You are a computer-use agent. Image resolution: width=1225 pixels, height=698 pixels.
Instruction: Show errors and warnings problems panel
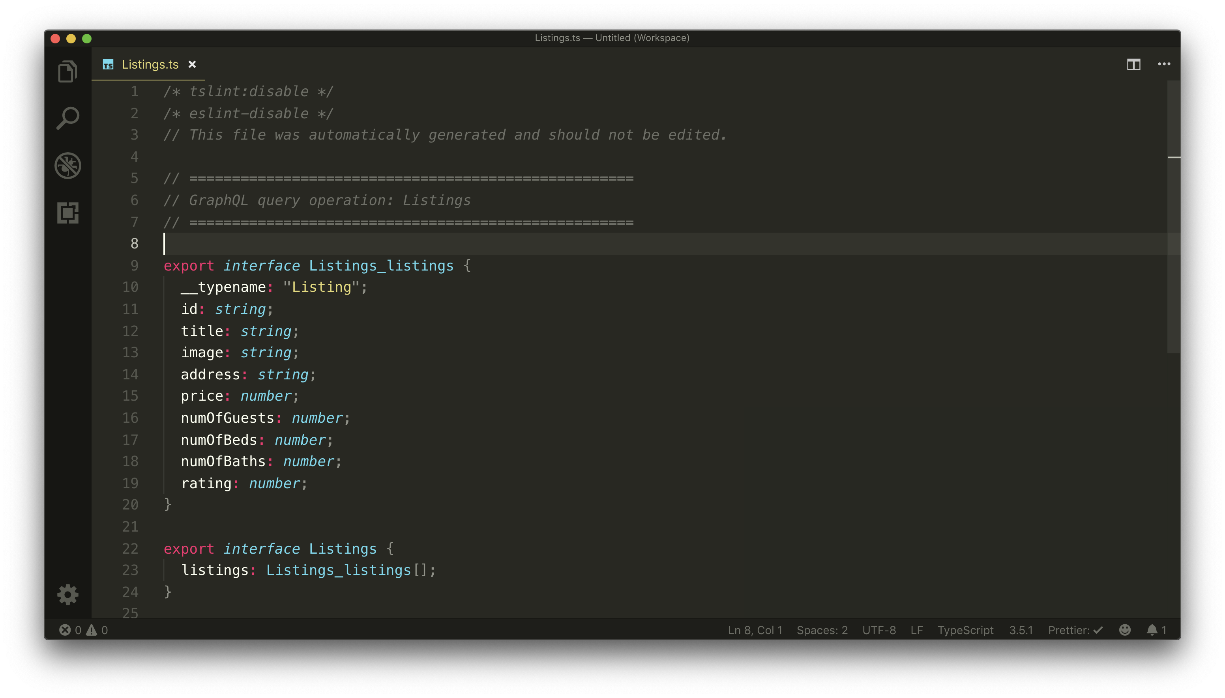pyautogui.click(x=83, y=630)
